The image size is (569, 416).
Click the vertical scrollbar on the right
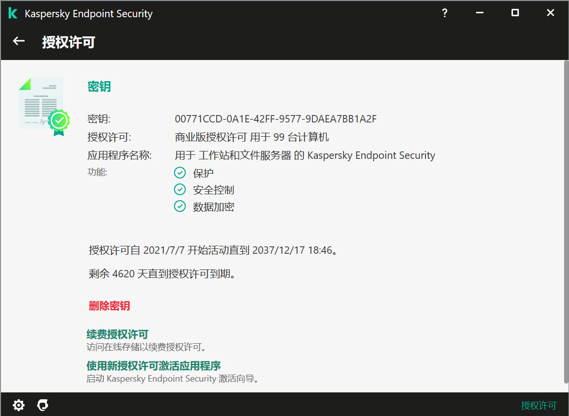[x=566, y=221]
